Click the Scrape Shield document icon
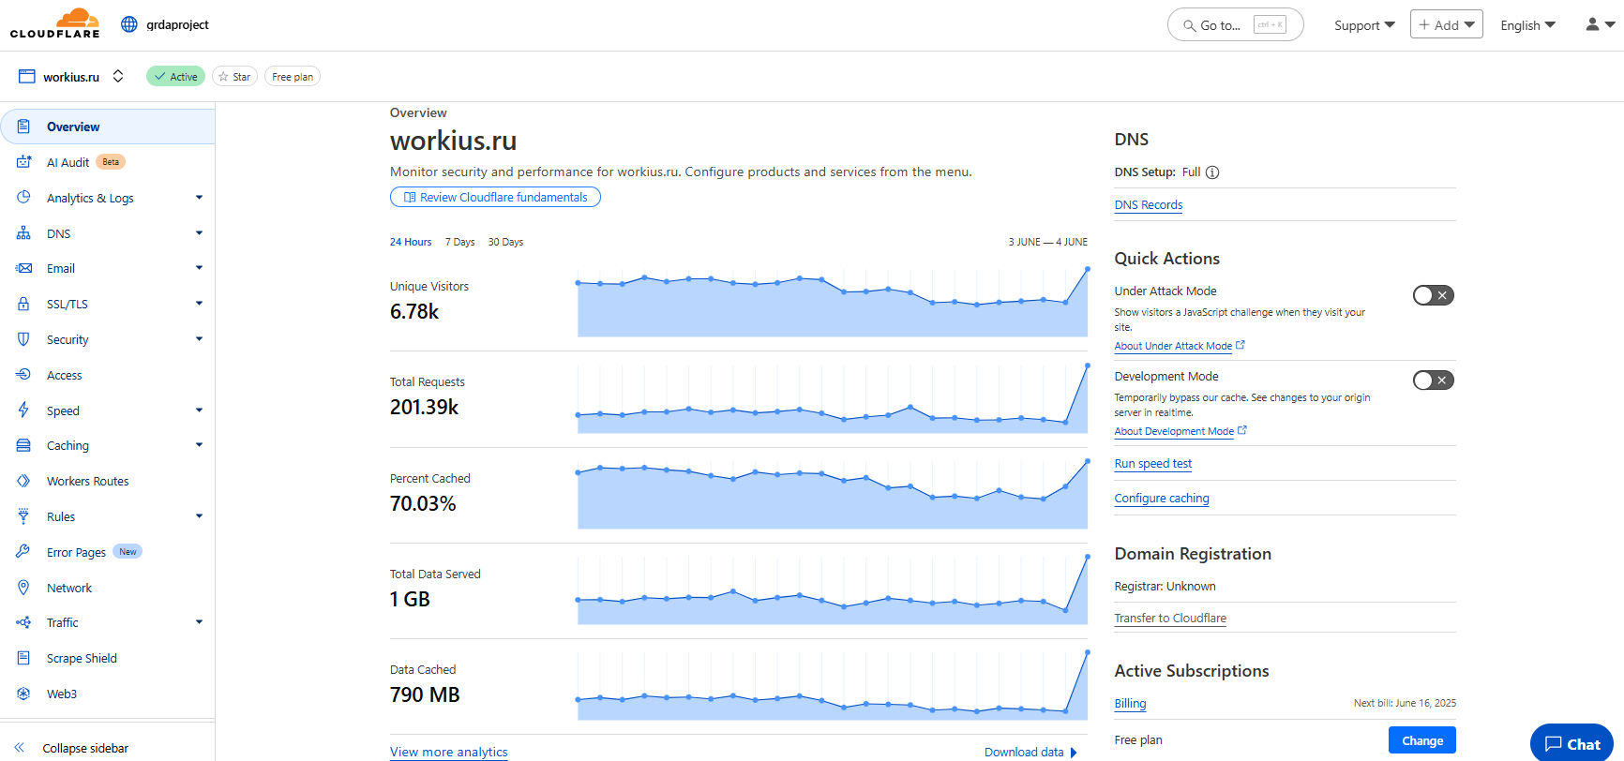Viewport: 1624px width, 761px height. tap(23, 658)
